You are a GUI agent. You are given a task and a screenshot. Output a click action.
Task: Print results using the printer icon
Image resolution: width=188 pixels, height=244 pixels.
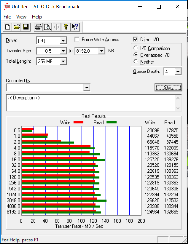click(38, 27)
